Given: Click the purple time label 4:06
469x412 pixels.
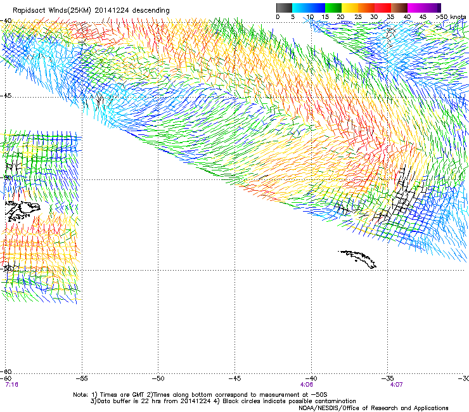Looking at the screenshot, I should (307, 385).
